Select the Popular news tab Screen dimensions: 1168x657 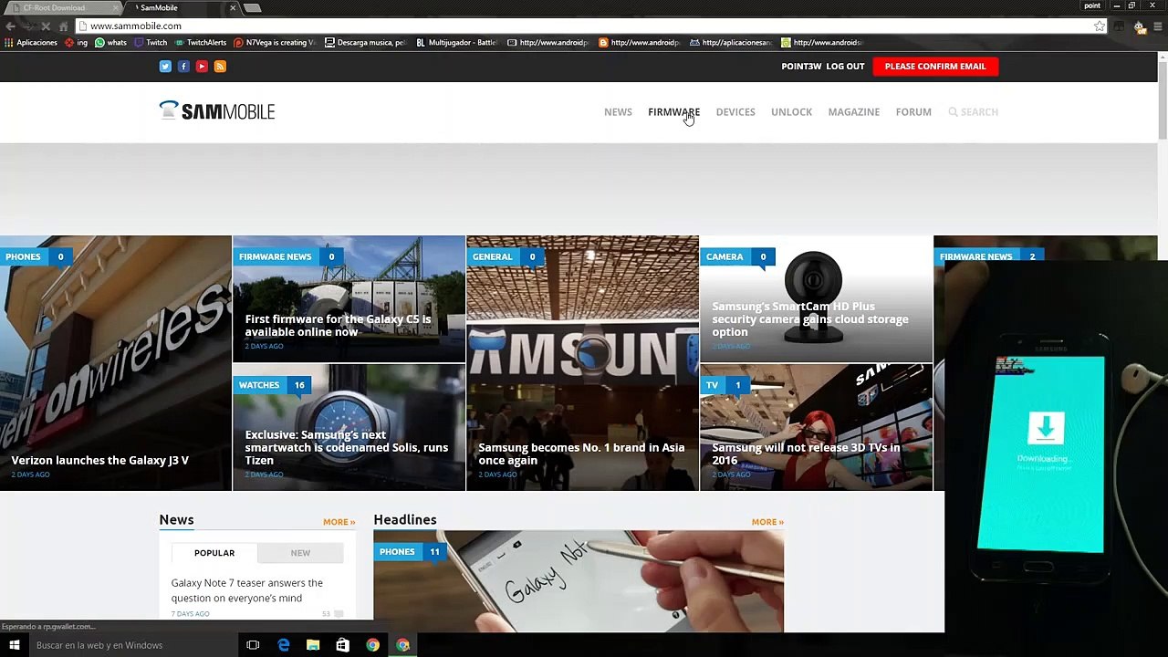(214, 553)
